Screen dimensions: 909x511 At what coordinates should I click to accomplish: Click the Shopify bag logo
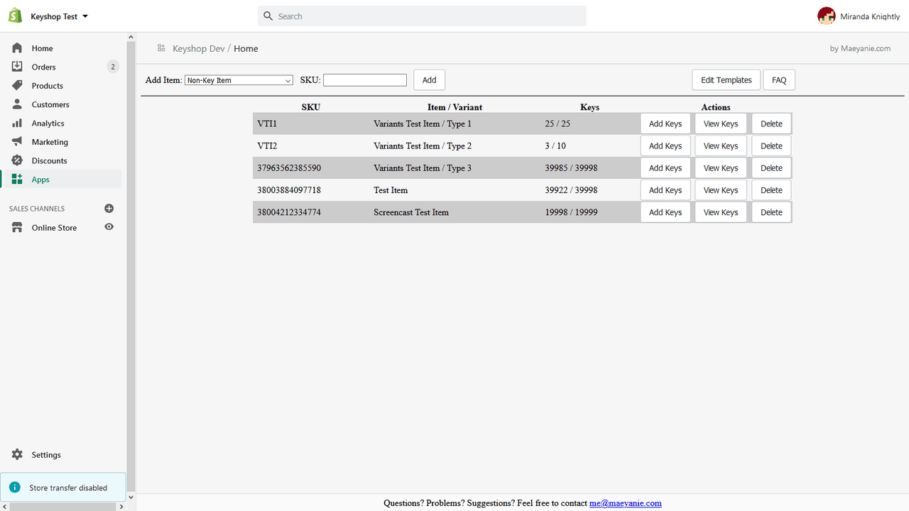[x=16, y=16]
